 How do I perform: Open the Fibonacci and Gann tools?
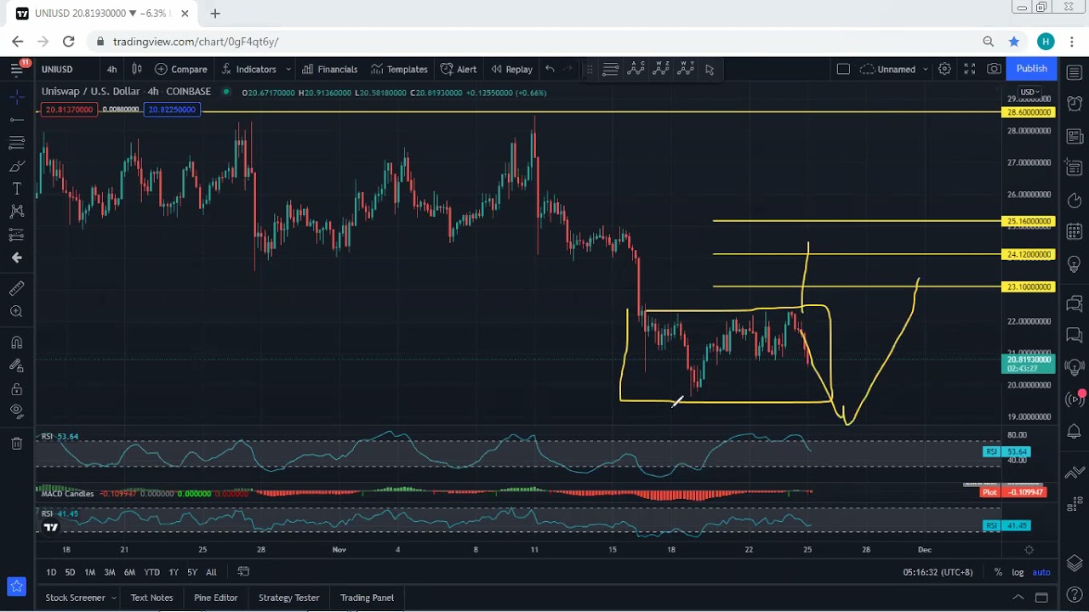click(16, 143)
